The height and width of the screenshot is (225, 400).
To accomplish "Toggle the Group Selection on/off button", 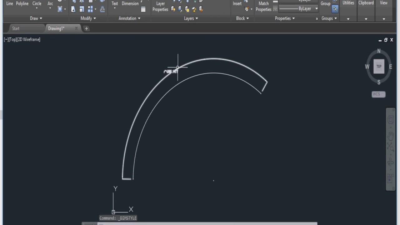I will pyautogui.click(x=335, y=9).
